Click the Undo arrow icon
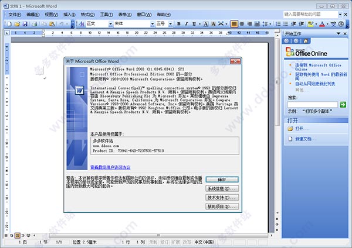This screenshot has height=248, width=352. [61, 24]
